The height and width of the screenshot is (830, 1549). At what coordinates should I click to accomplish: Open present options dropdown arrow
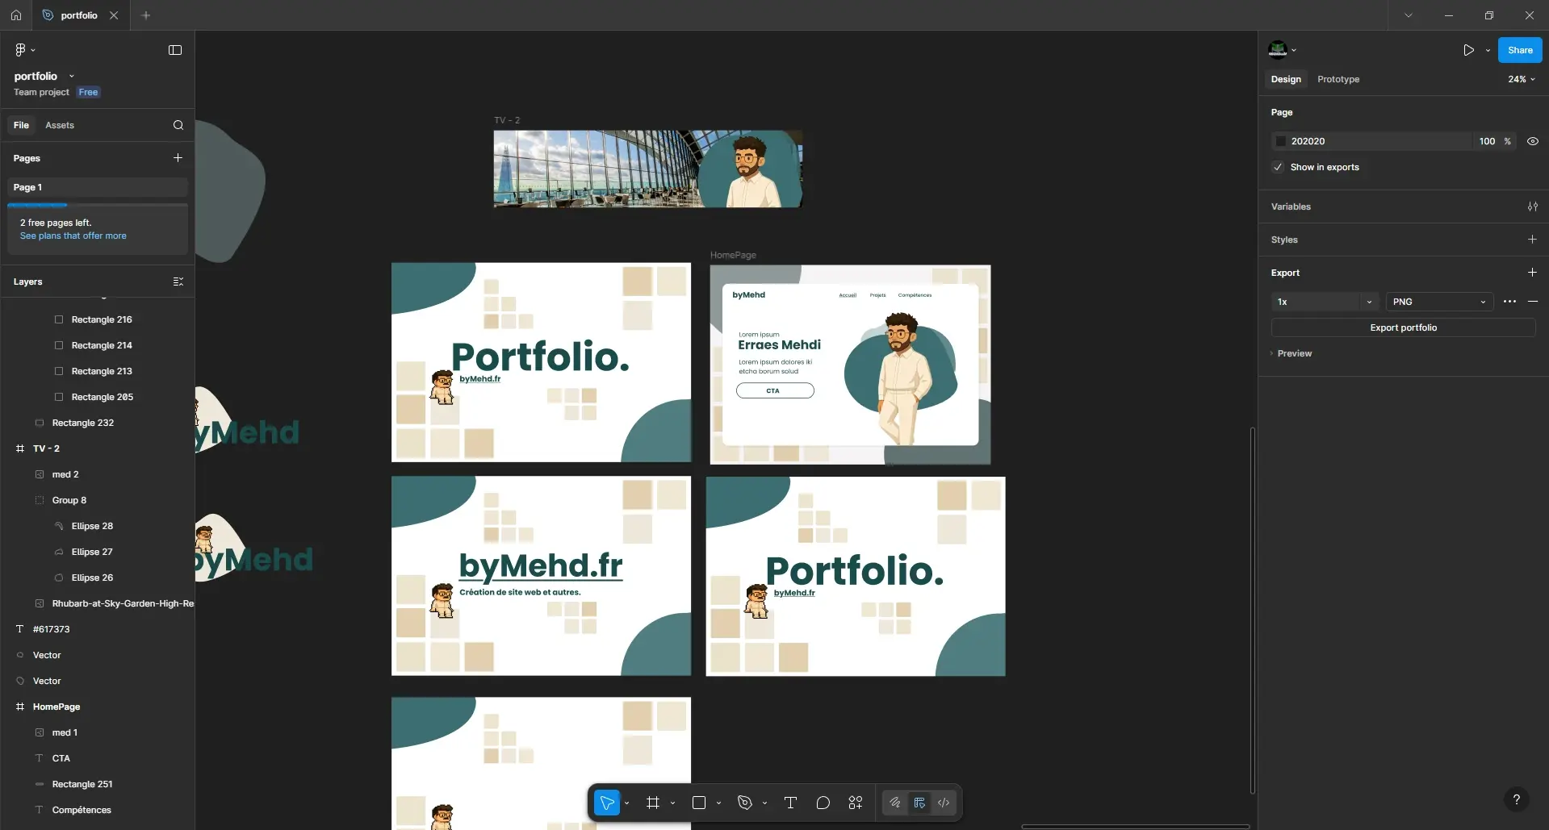1488,50
